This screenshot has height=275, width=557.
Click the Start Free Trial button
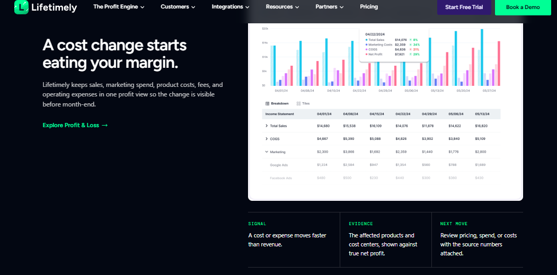pos(464,7)
